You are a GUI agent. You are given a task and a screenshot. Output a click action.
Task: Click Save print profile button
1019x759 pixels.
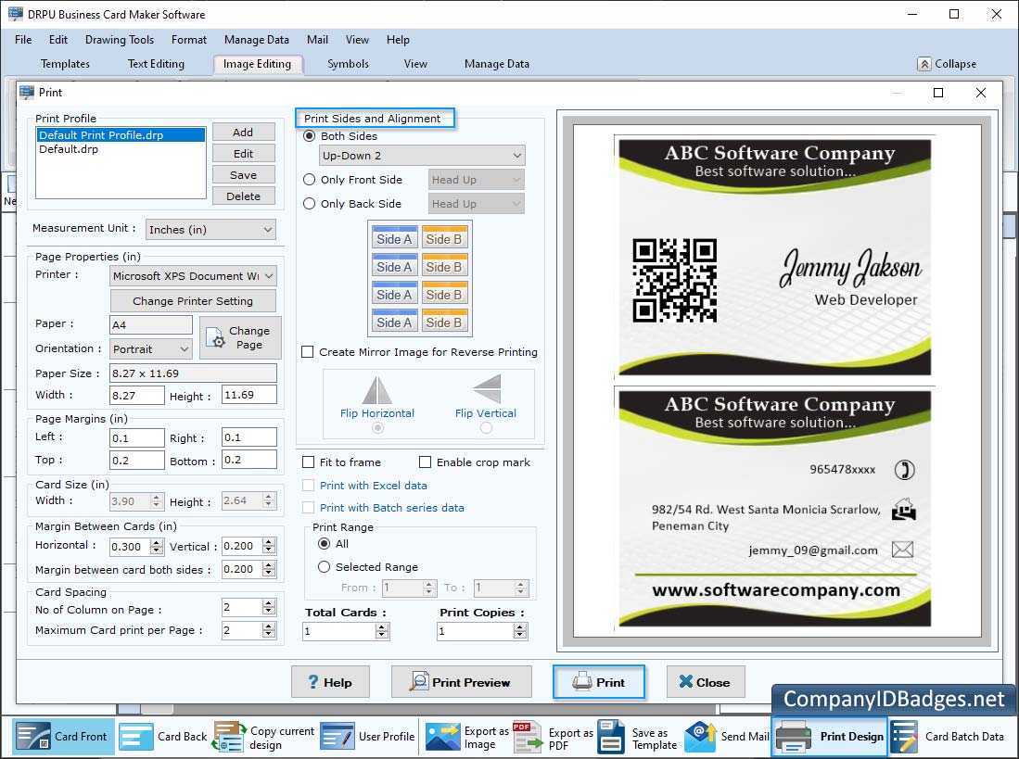pyautogui.click(x=243, y=174)
